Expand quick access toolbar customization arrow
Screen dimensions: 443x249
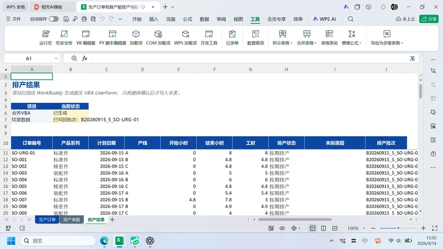[x=120, y=19]
